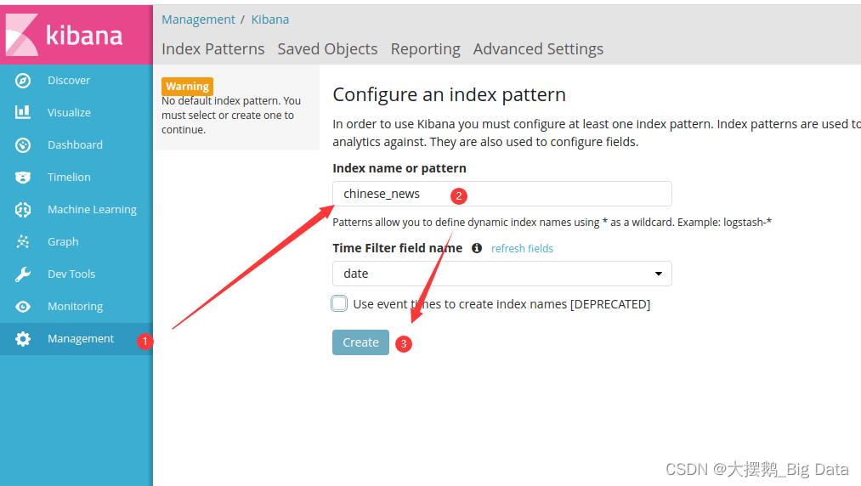
Task: Focus the Index name or pattern field
Action: coord(501,194)
